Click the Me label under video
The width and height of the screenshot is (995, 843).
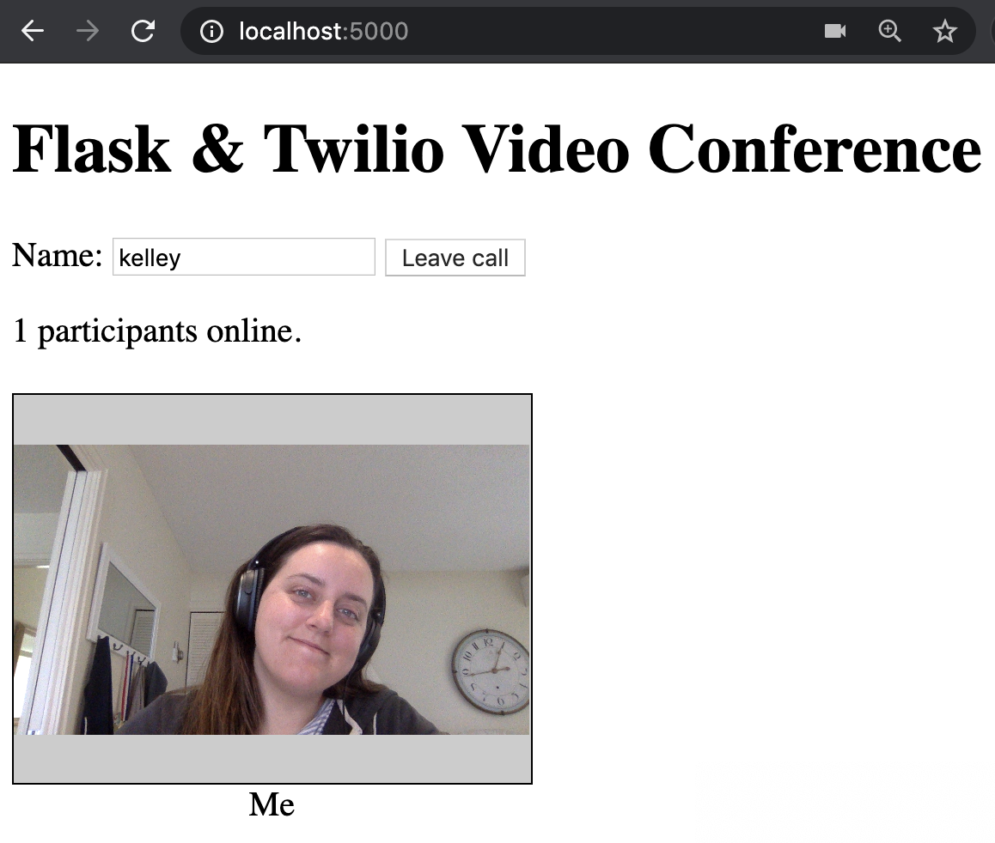pyautogui.click(x=272, y=804)
